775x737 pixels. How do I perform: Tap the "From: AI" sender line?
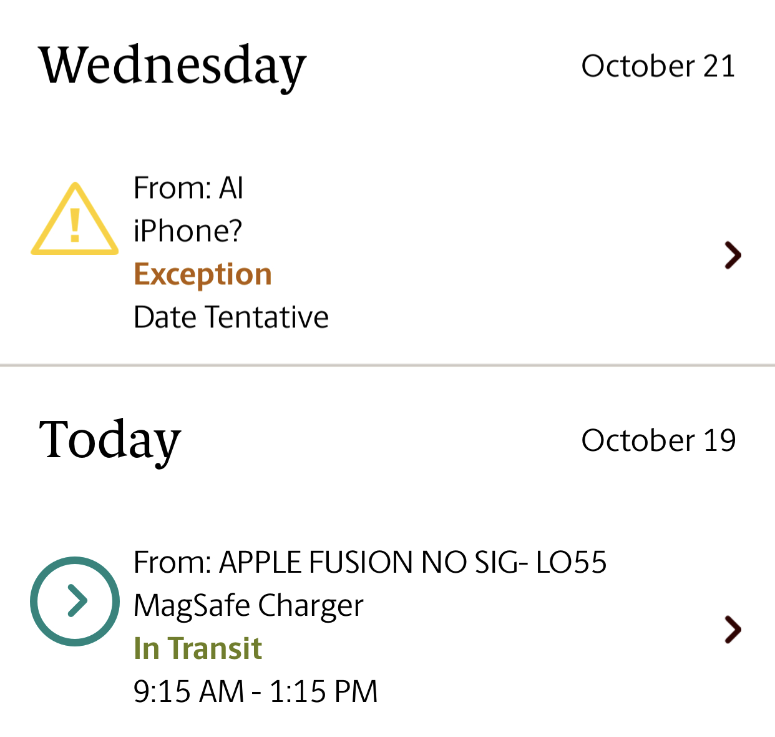pyautogui.click(x=188, y=188)
